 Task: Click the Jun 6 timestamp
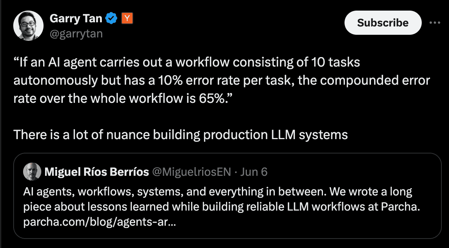[254, 172]
